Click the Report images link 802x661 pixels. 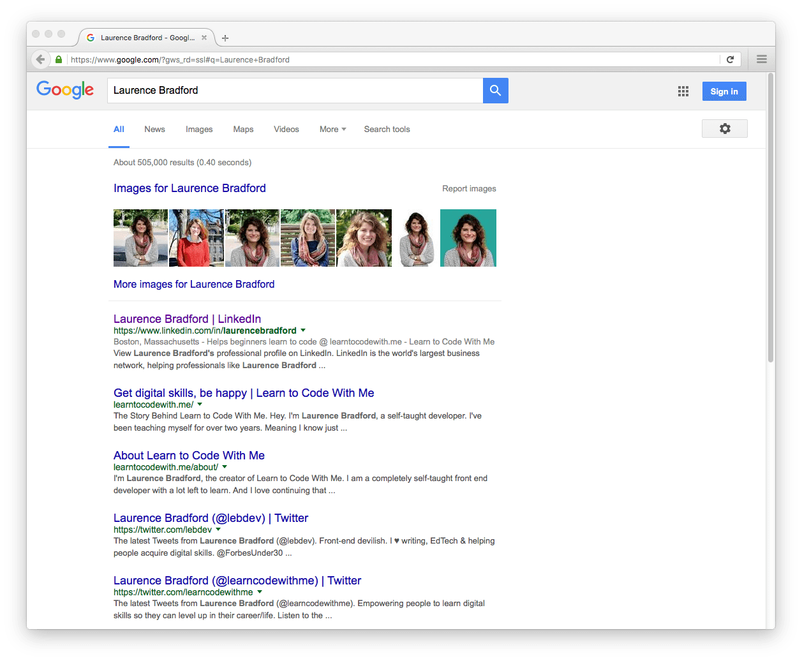[469, 189]
